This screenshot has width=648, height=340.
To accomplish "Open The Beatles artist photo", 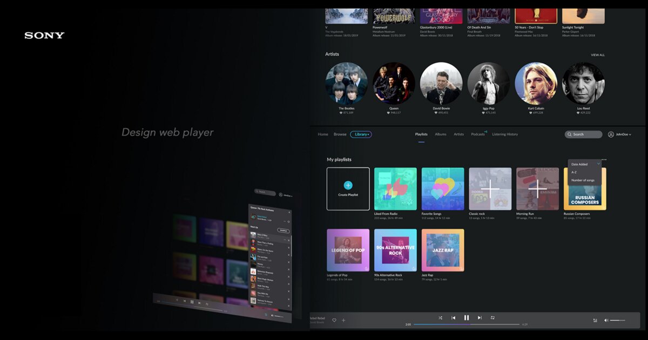I will [x=347, y=83].
